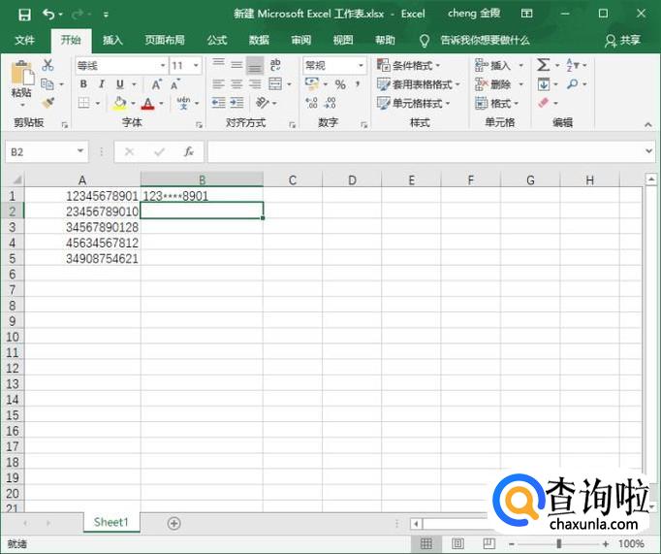Click zoom out minus button
The width and height of the screenshot is (661, 554).
pos(511,543)
